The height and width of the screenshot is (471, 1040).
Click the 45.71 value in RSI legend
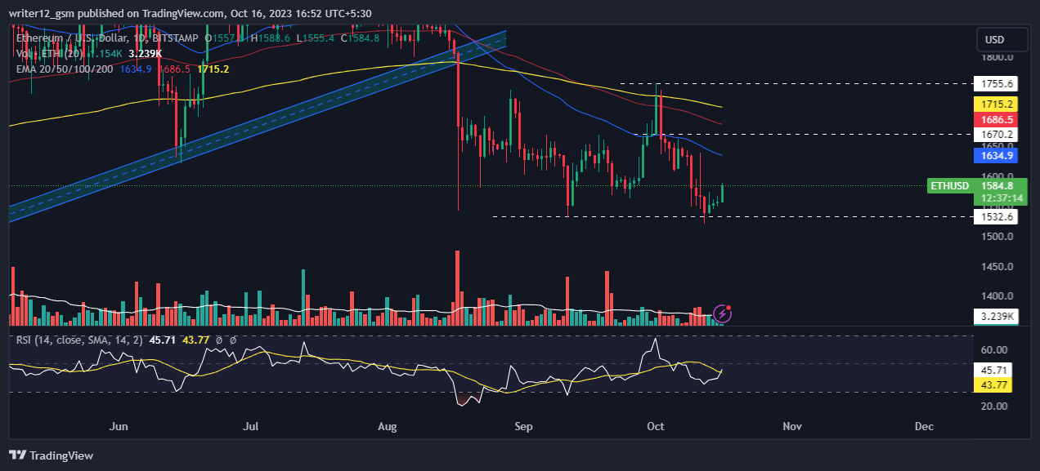pos(162,340)
